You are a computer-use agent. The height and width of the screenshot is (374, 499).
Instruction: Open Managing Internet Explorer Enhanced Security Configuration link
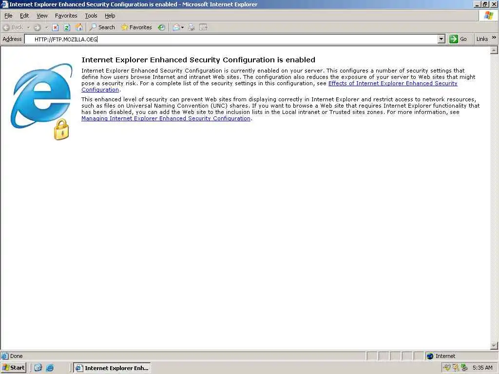tap(166, 118)
